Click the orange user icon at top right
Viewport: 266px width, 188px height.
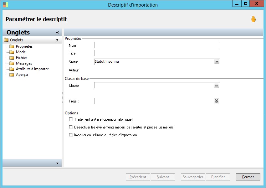coord(253,19)
